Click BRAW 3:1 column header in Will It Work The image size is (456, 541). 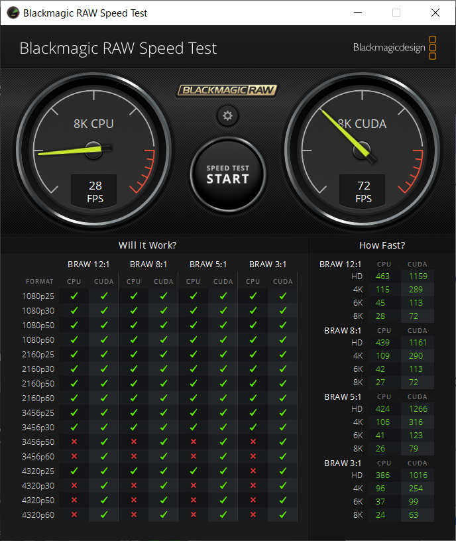click(268, 265)
